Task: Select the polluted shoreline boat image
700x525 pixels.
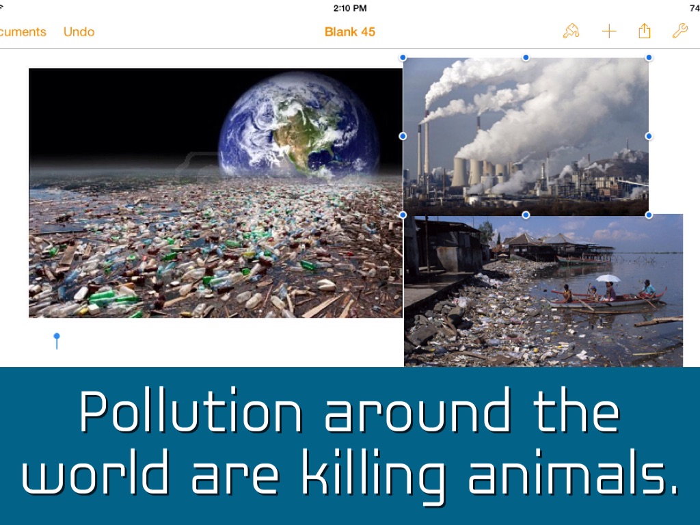Action: pyautogui.click(x=543, y=291)
